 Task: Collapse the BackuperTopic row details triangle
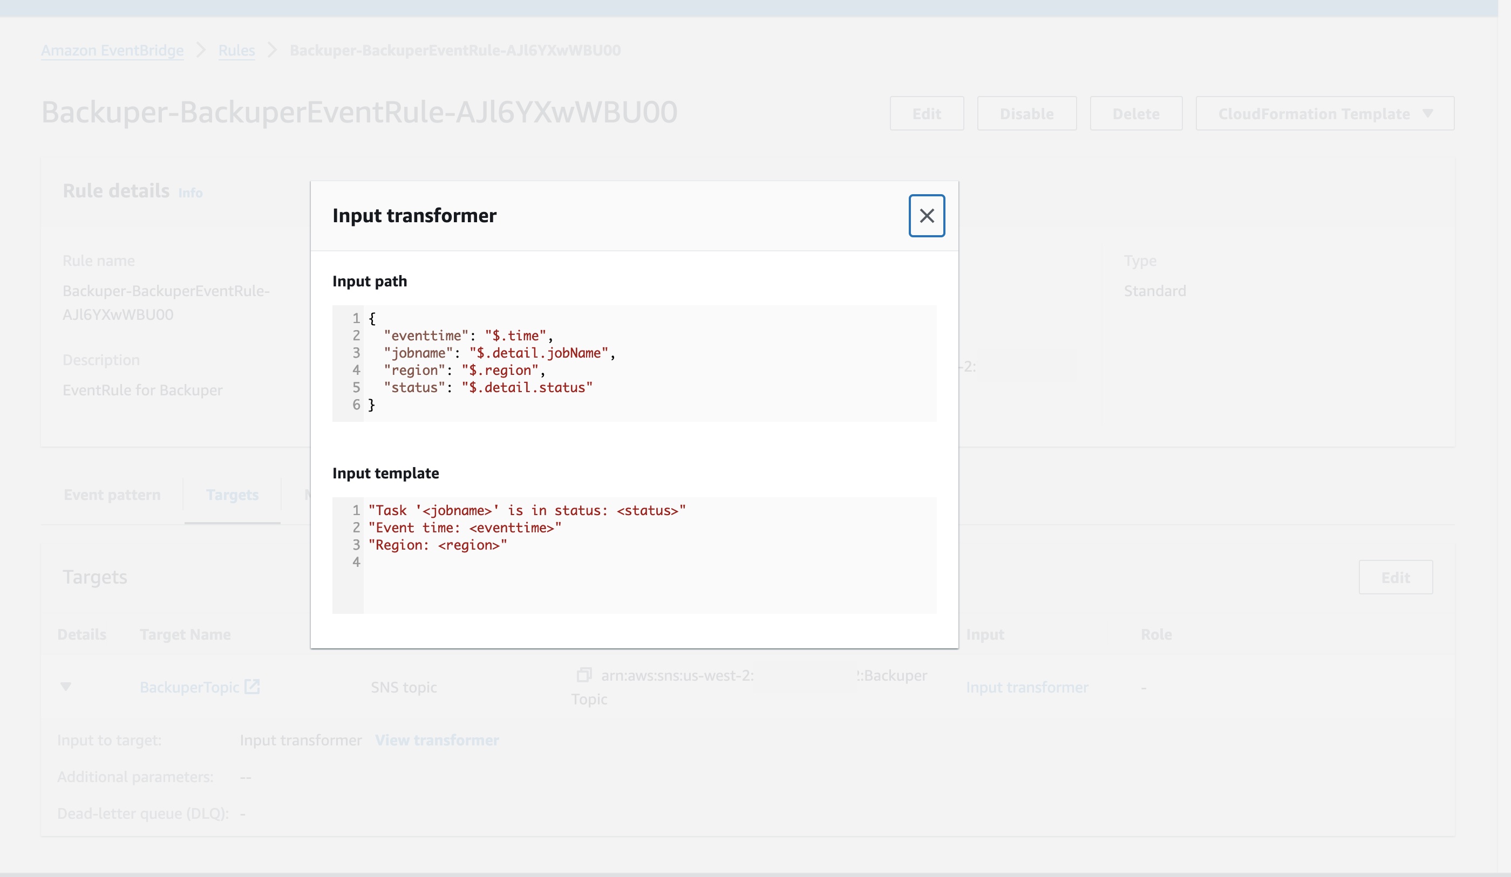click(x=66, y=687)
